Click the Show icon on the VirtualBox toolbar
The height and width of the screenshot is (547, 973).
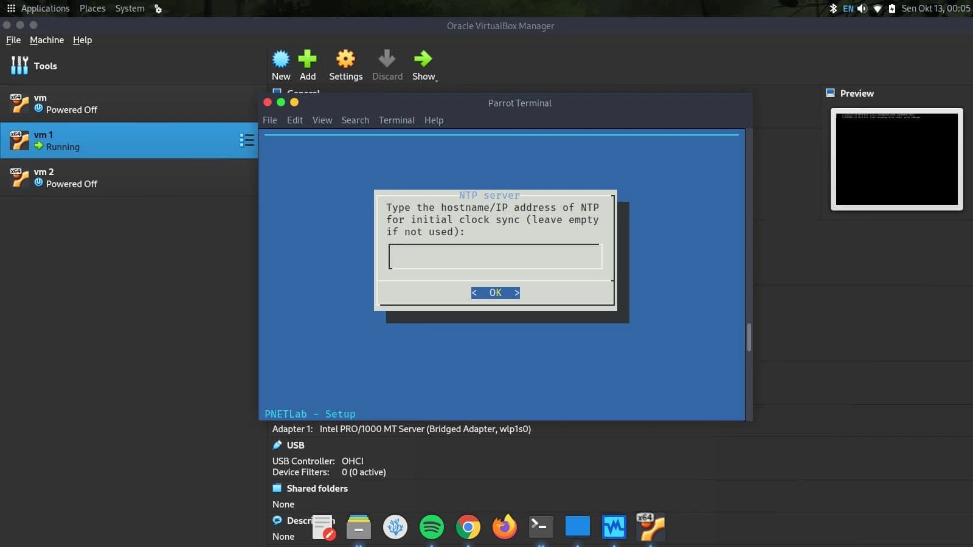coord(423,59)
